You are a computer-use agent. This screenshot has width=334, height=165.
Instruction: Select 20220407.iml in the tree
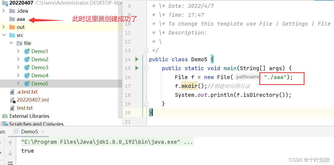[33, 100]
